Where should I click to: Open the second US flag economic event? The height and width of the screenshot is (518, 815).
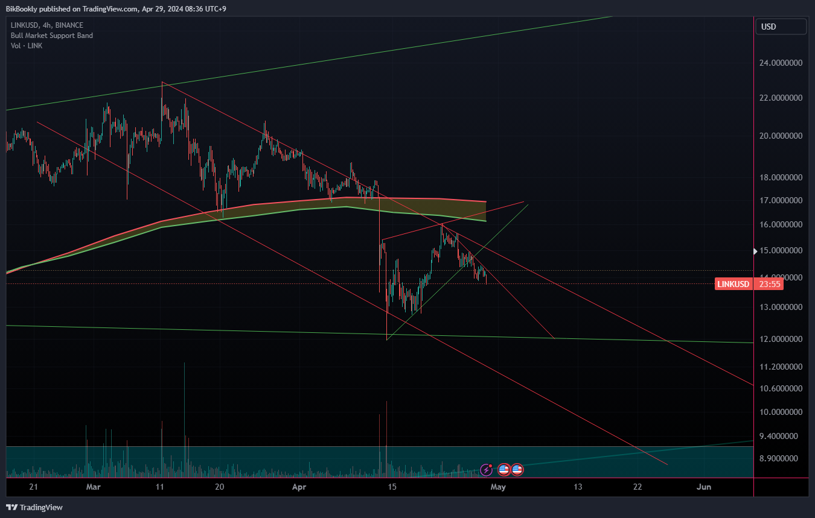tap(517, 469)
